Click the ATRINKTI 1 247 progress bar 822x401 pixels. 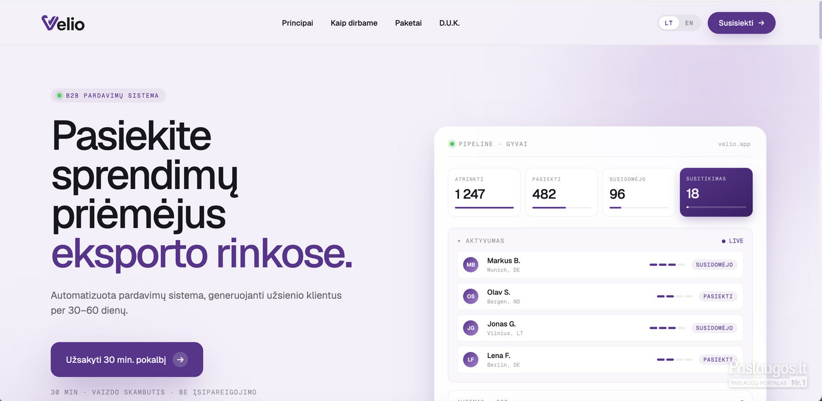pyautogui.click(x=484, y=207)
